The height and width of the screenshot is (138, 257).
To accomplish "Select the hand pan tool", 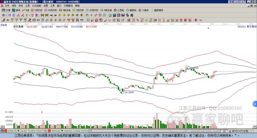I will tap(87, 15).
